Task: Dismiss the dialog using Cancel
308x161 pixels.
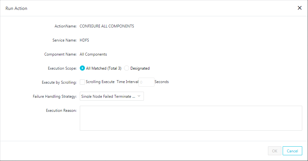Action: (292, 151)
